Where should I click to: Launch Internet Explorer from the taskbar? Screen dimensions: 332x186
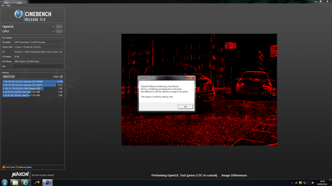pos(26,183)
